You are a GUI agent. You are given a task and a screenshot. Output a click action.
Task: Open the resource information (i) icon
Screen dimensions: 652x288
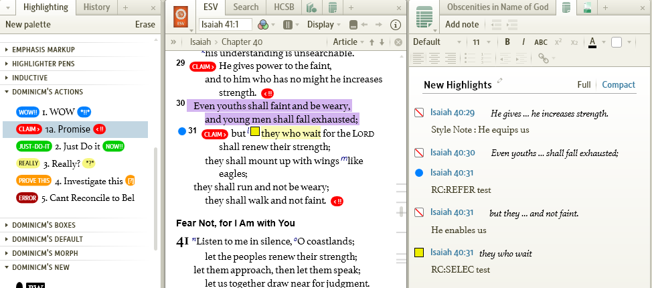point(396,25)
